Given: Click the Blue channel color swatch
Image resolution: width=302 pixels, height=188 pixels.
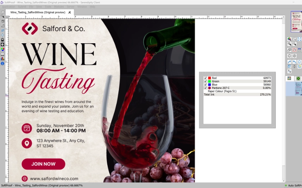Looking at the screenshot, I should (x=209, y=85).
